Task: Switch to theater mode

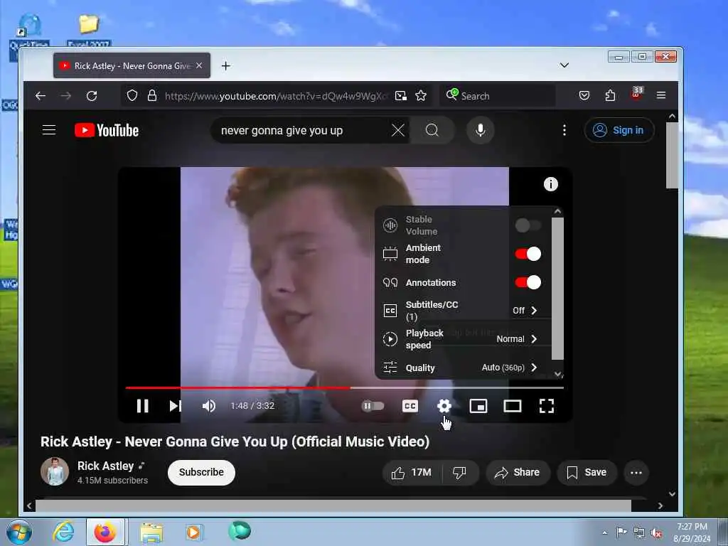Action: [x=513, y=406]
